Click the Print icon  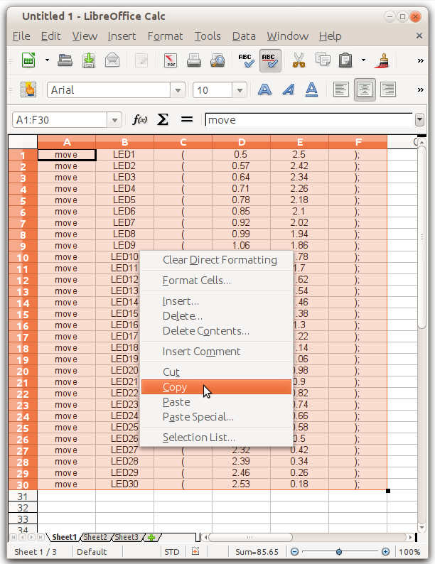(194, 60)
